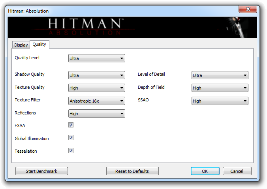
Task: Disable the FXAA checkbox
Action: coord(71,125)
